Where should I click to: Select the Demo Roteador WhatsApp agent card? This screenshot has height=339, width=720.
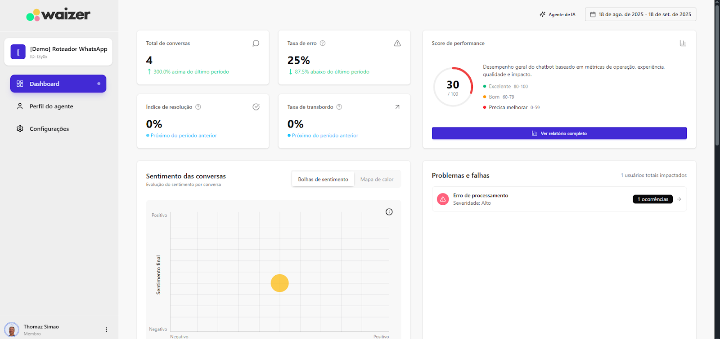coord(58,52)
